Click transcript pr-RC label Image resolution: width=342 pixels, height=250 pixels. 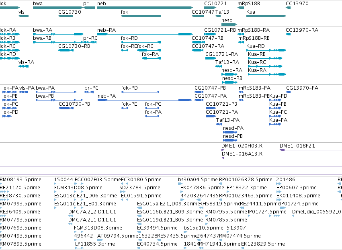tap(90, 38)
